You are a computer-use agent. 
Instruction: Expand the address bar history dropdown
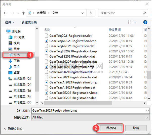83,13
